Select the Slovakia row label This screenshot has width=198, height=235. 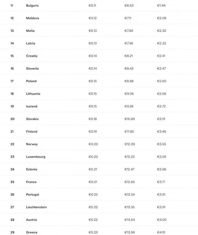click(x=32, y=119)
